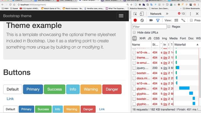The height and width of the screenshot is (113, 201).
Task: Click the localhost address bar
Action: tap(72, 5)
